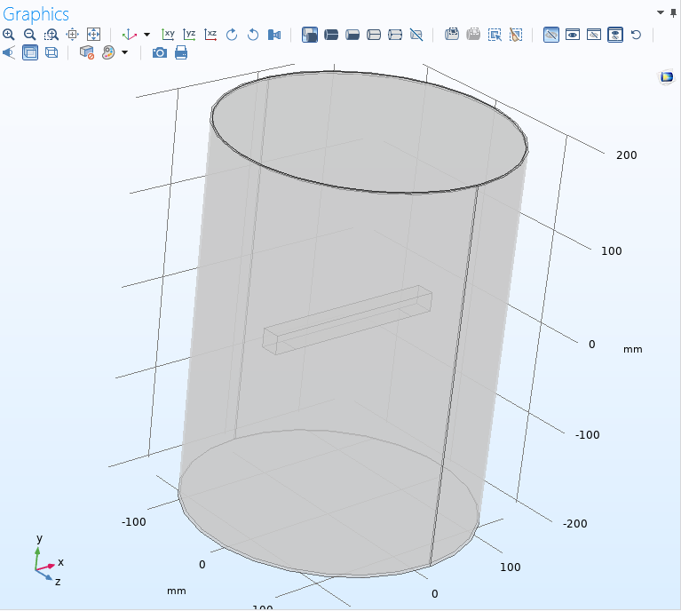This screenshot has height=611, width=681.
Task: Click the Reset Hiding arrow icon
Action: pyautogui.click(x=636, y=35)
